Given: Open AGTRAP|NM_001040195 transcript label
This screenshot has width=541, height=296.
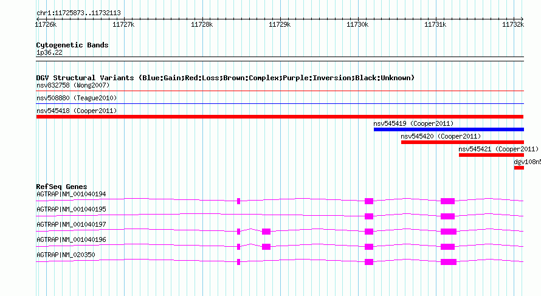Looking at the screenshot, I should coord(71,210).
